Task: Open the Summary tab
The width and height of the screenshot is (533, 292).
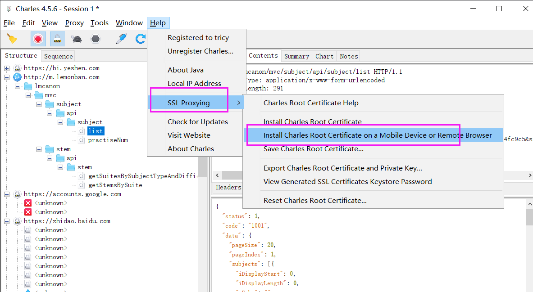Action: coord(296,56)
